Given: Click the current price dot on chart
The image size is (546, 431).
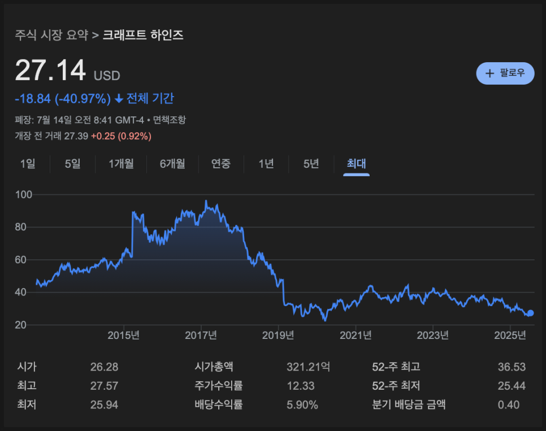Looking at the screenshot, I should [530, 313].
